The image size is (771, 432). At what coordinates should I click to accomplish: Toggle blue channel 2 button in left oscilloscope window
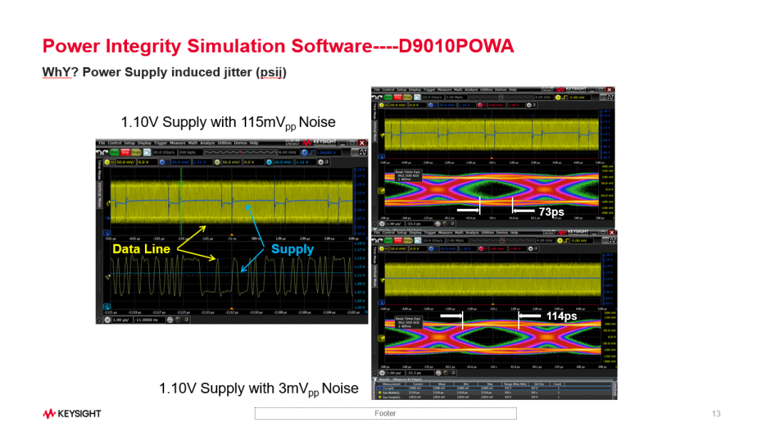162,163
